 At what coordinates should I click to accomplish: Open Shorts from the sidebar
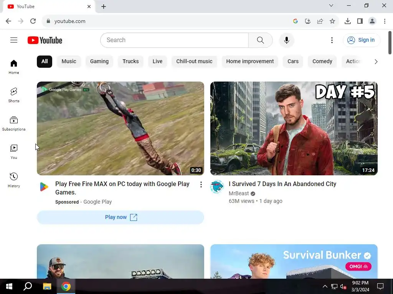(x=14, y=95)
